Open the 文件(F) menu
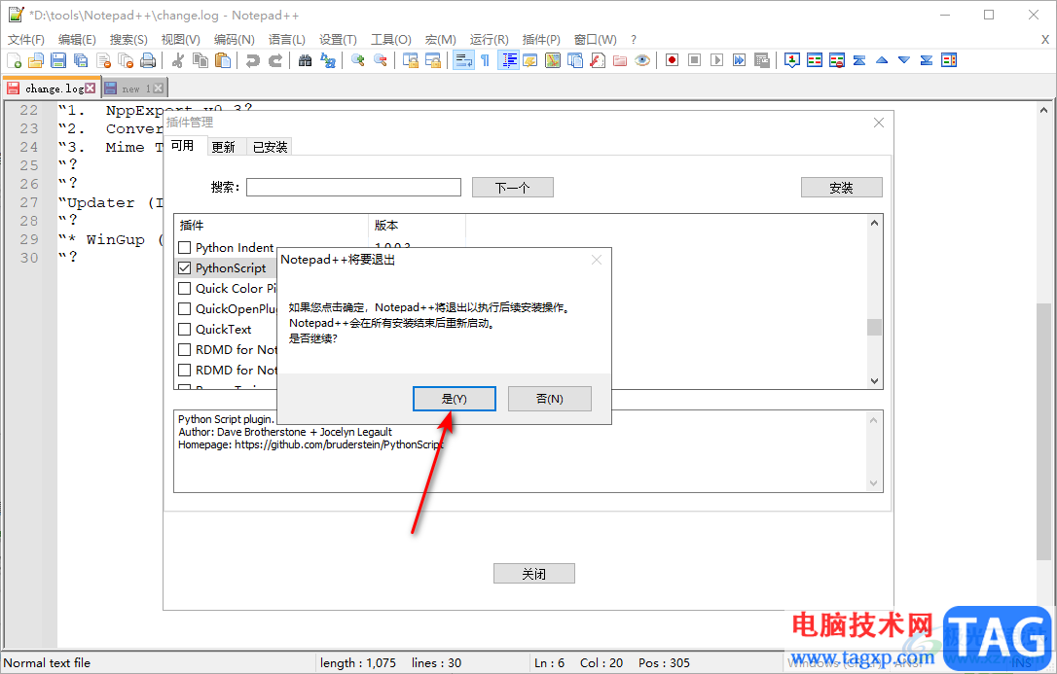The width and height of the screenshot is (1057, 674). click(26, 40)
